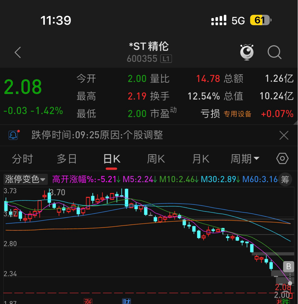Tap the 3.70 high price label on chart
This screenshot has width=298, height=304.
tap(57, 192)
